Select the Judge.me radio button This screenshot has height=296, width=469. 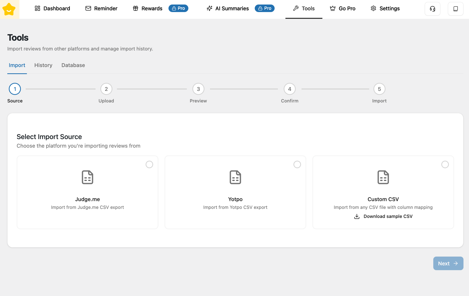[x=149, y=164]
